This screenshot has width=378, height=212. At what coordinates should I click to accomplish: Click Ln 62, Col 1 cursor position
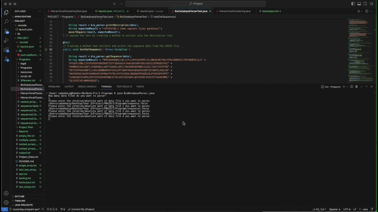319,209
